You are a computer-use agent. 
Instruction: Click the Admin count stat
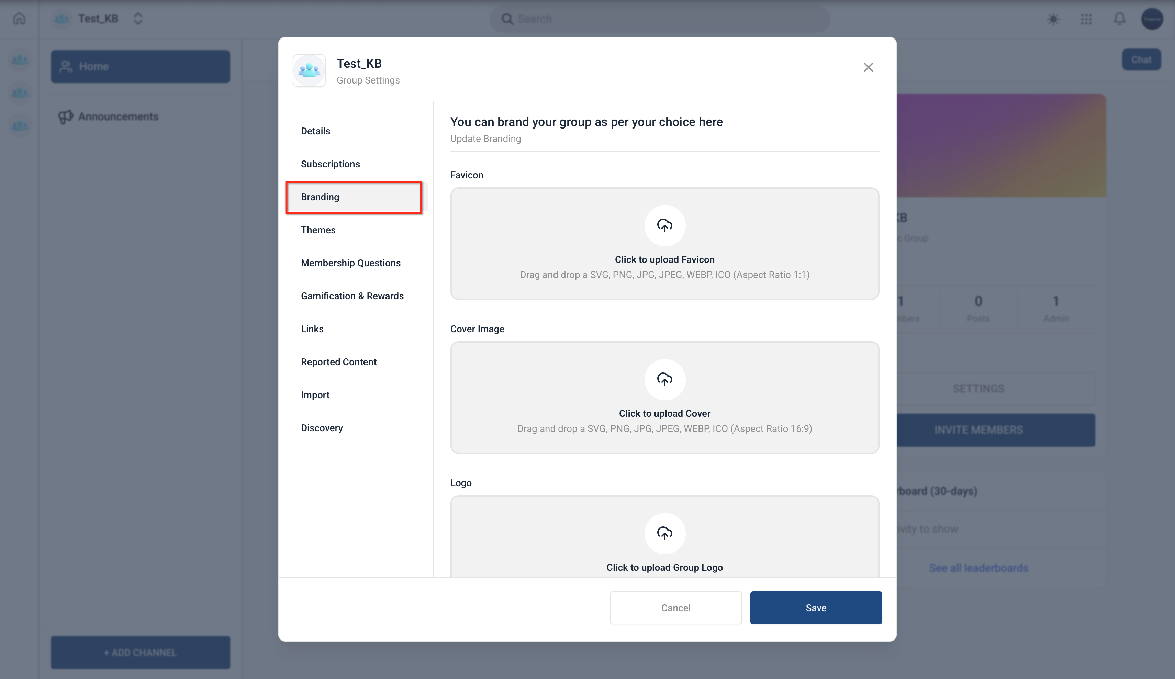click(1056, 309)
